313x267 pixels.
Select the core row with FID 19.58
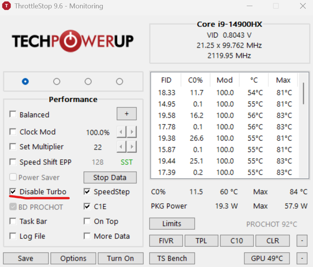[225, 115]
